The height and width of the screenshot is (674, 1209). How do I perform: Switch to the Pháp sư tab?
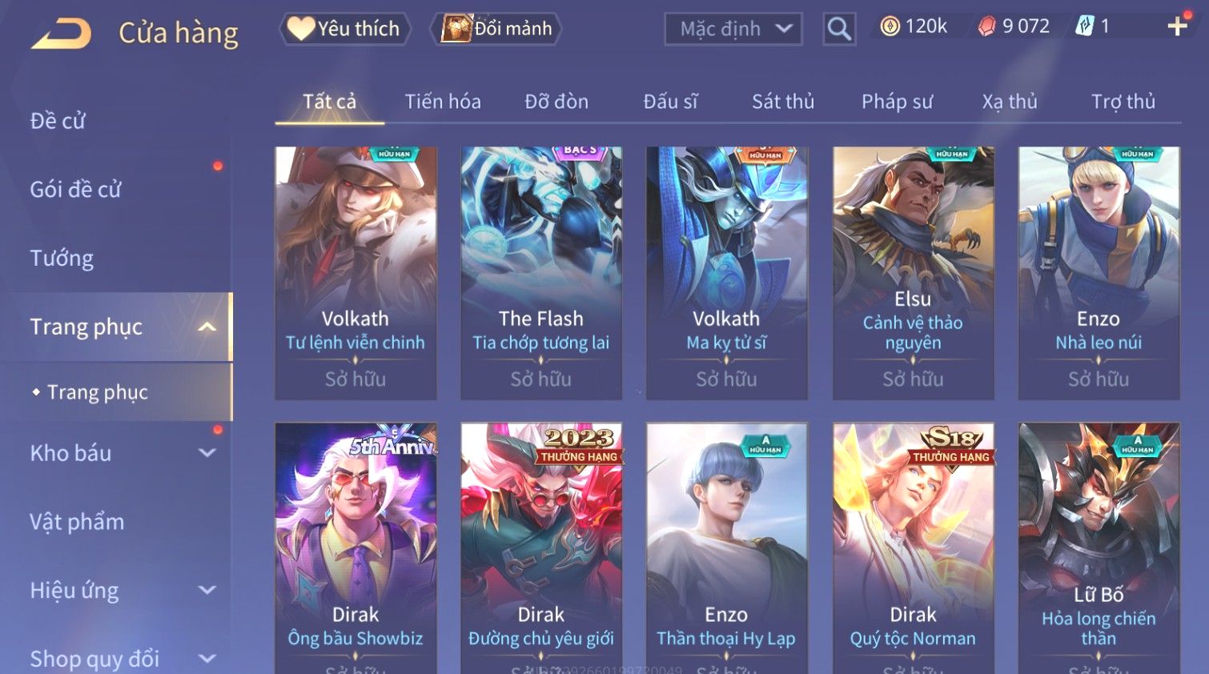[897, 102]
